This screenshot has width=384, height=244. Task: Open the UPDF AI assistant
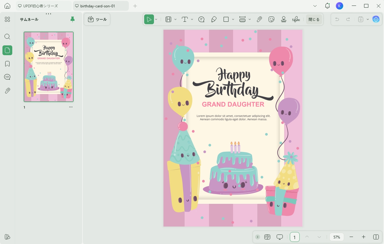click(376, 19)
